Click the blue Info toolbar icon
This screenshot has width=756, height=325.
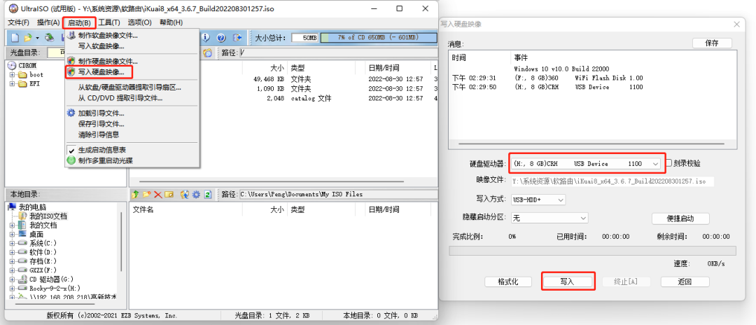click(x=206, y=38)
